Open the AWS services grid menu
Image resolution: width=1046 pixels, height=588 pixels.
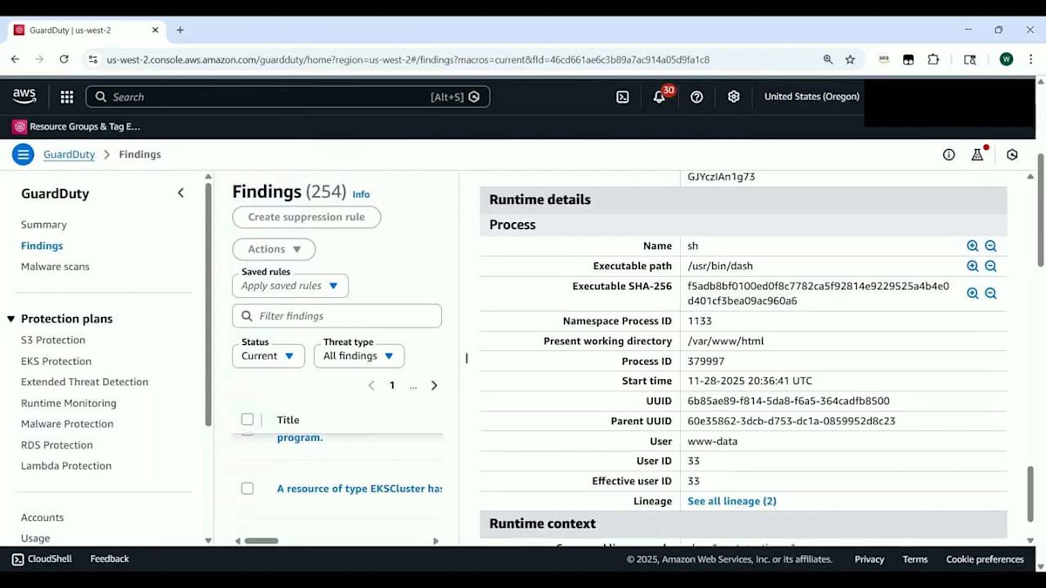tap(67, 97)
